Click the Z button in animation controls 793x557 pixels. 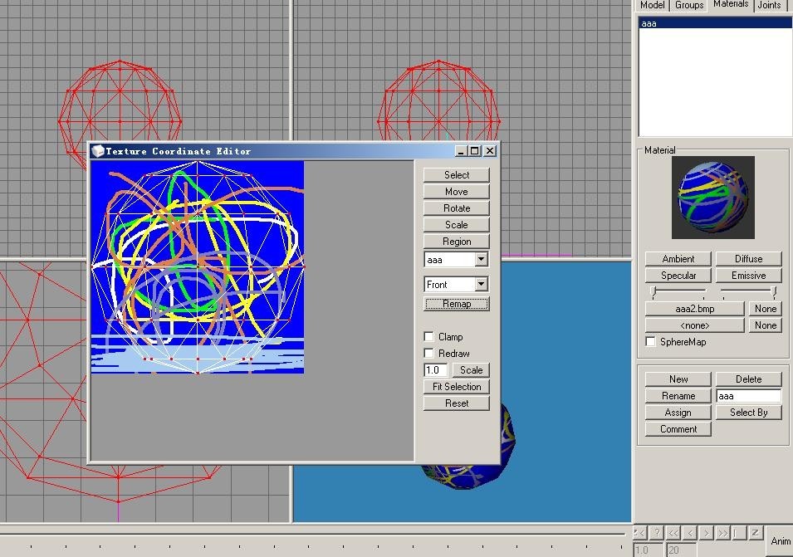point(755,533)
